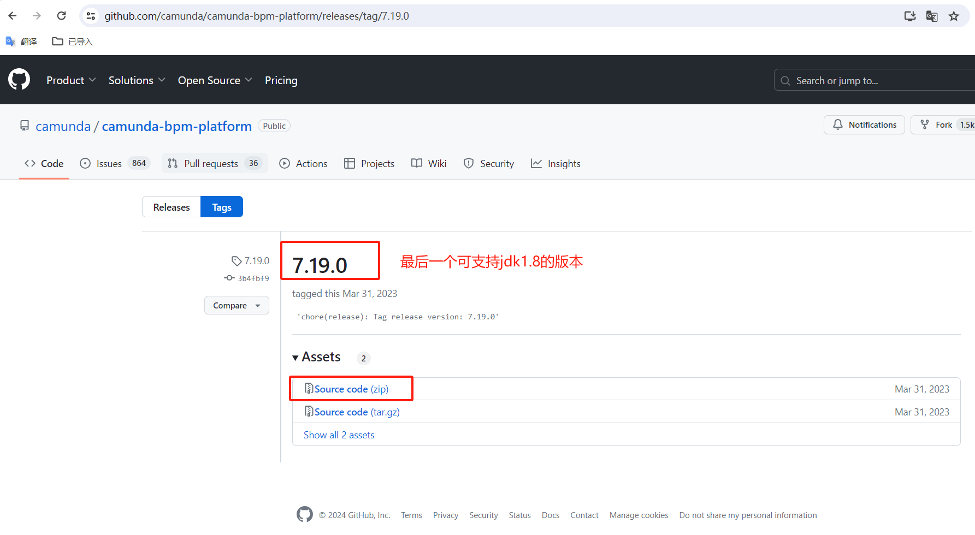Image resolution: width=975 pixels, height=535 pixels.
Task: Open the 已导入 bookmarks folder
Action: tap(73, 41)
